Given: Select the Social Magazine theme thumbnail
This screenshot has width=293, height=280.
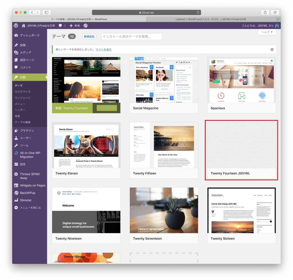Looking at the screenshot, I should (164, 80).
